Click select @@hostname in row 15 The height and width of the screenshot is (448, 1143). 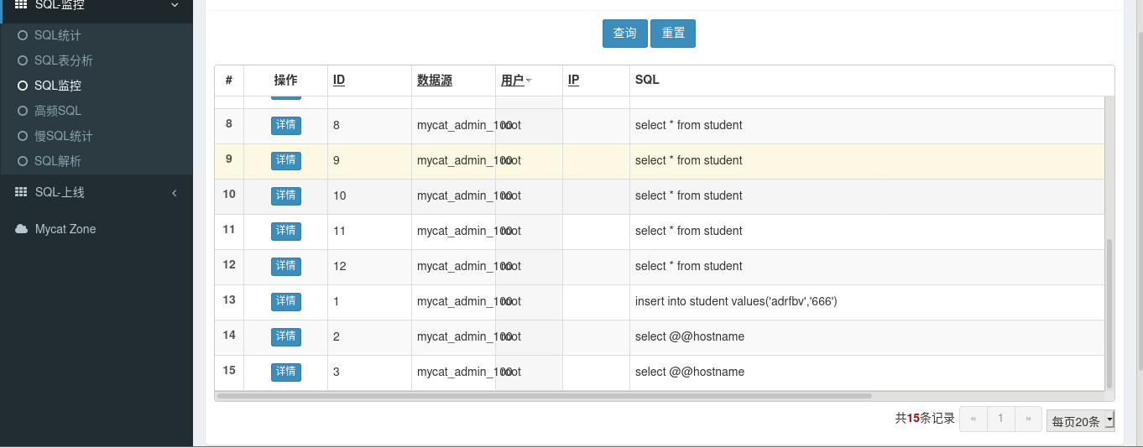(690, 372)
